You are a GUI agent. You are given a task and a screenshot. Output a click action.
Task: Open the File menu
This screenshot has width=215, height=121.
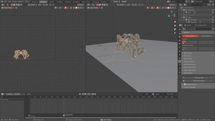point(5,2)
